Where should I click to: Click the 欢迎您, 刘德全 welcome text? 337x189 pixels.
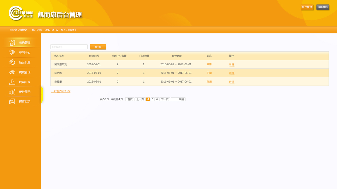tap(18, 30)
